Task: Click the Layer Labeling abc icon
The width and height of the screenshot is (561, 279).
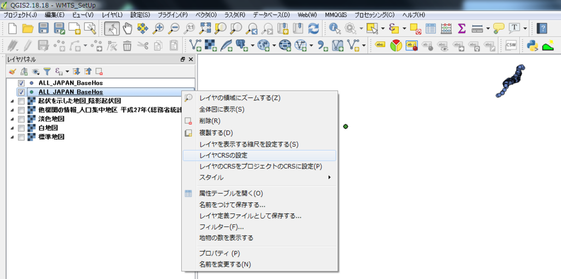Action: point(380,45)
